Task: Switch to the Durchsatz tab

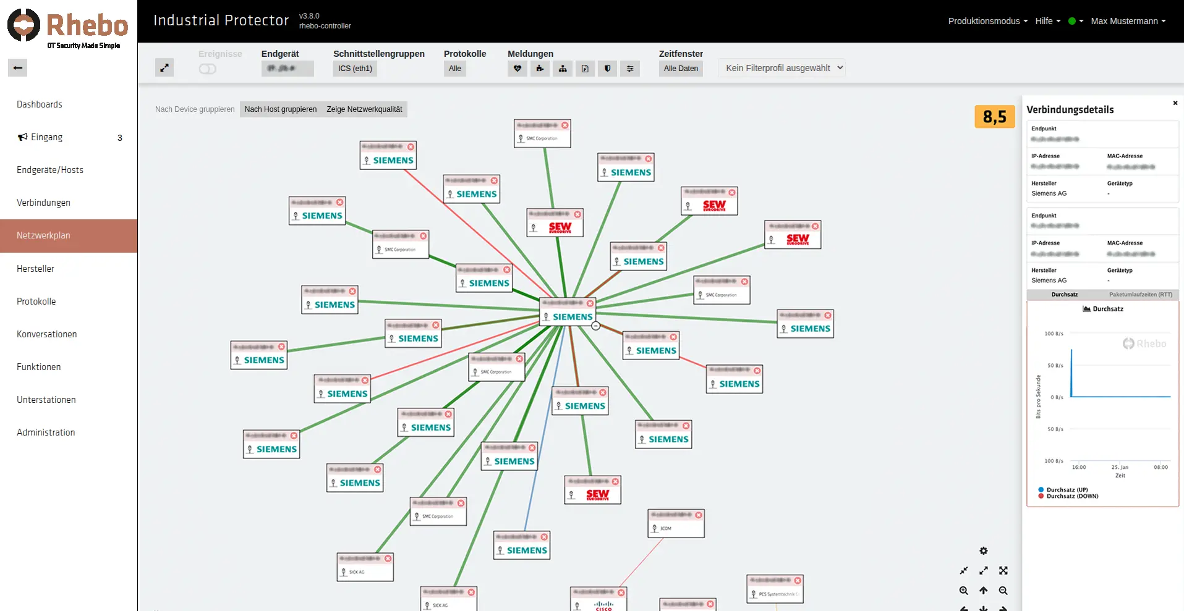Action: pos(1065,295)
